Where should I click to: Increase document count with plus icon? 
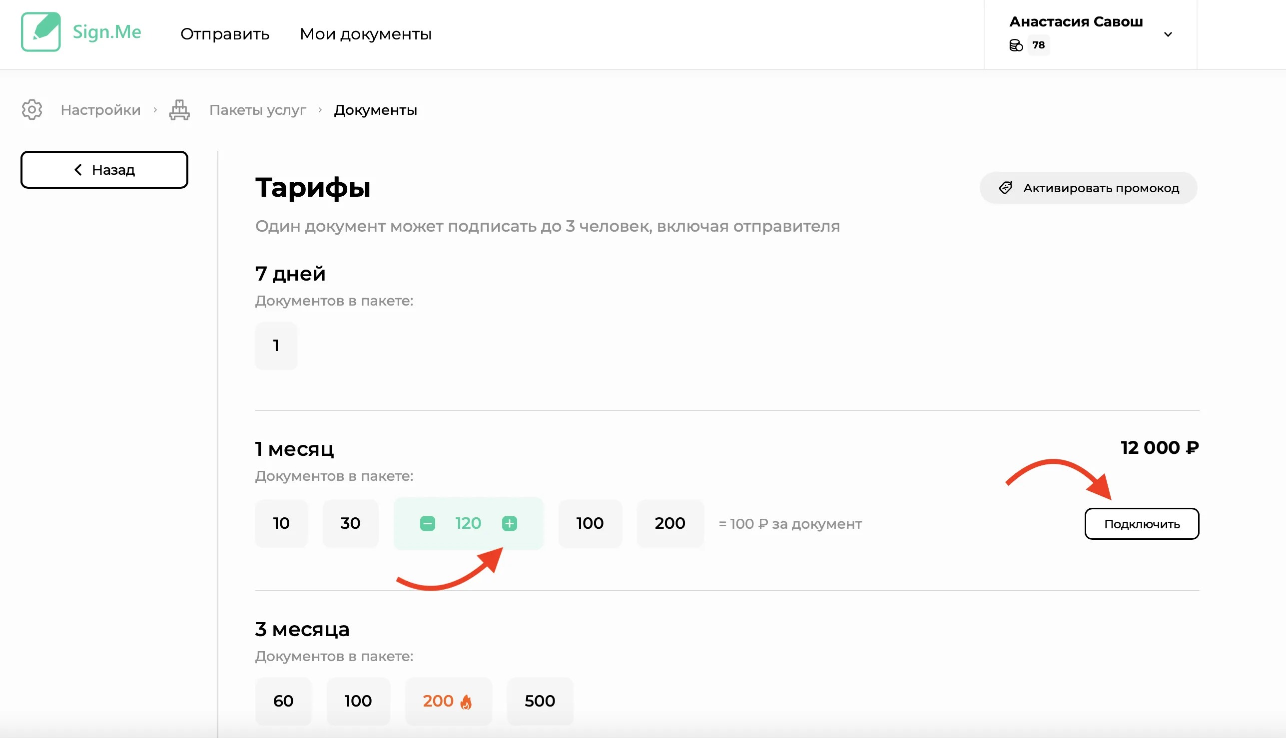[x=509, y=523]
